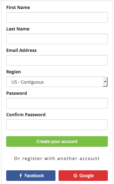
Task: Click the green Create your account button
Action: click(57, 141)
